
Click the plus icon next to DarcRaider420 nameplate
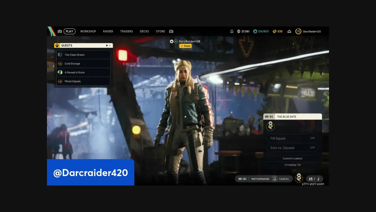coord(176,42)
